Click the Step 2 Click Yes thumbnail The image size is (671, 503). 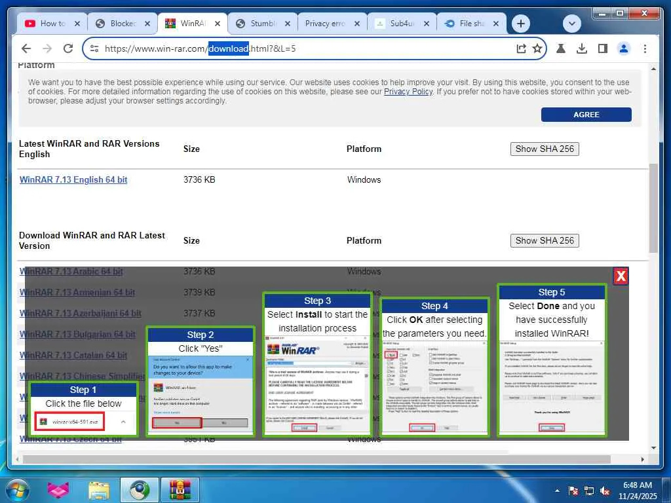(201, 382)
